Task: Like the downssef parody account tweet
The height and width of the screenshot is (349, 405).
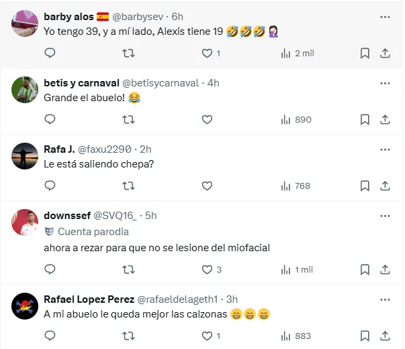Action: click(207, 269)
